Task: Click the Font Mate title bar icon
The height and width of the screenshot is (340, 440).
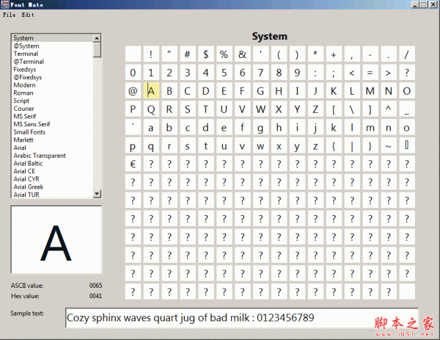Action: click(x=5, y=4)
